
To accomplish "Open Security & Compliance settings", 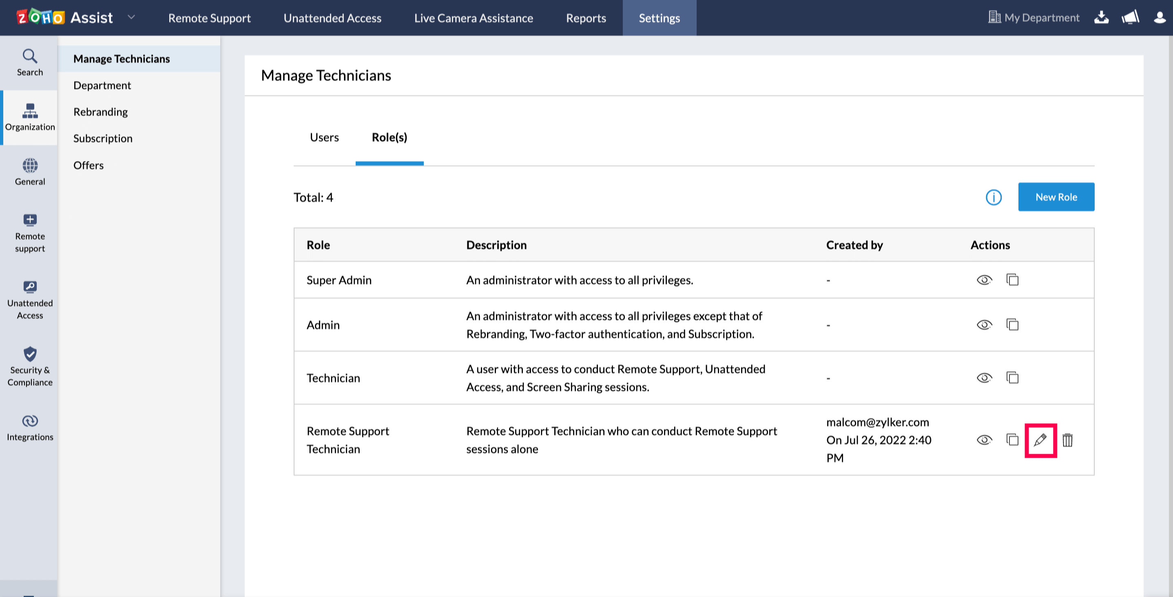I will tap(30, 366).
